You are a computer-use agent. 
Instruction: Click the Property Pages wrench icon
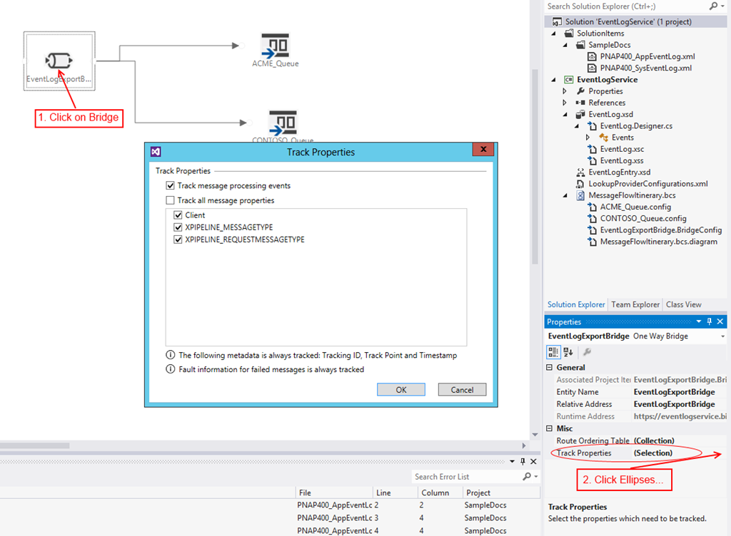(587, 351)
